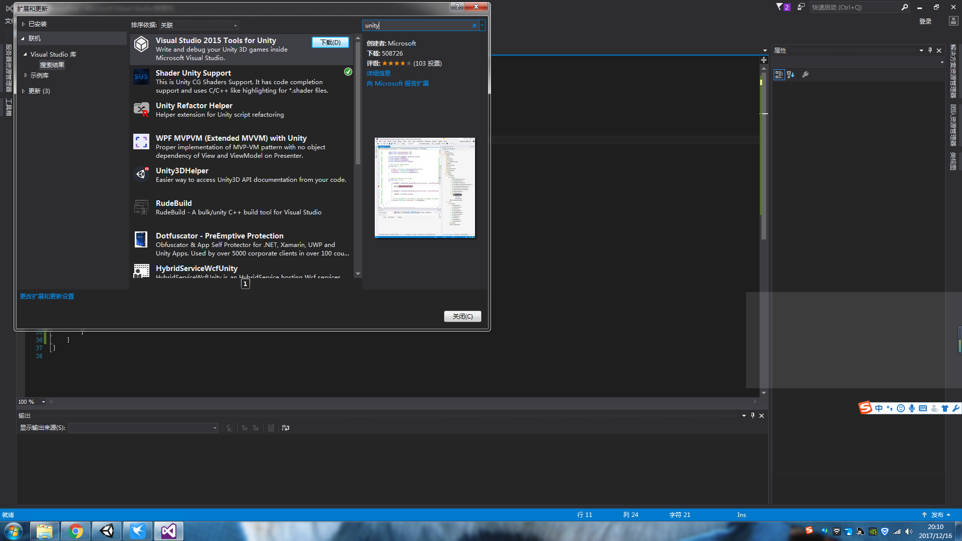Open the send feedback icon
962x541 pixels.
(x=801, y=7)
